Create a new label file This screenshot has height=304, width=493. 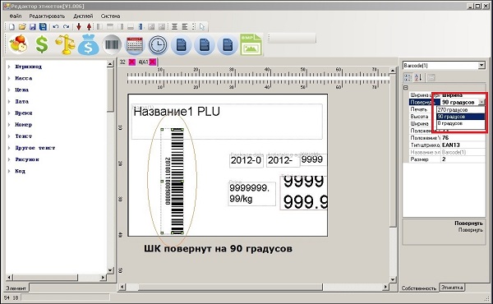point(12,27)
